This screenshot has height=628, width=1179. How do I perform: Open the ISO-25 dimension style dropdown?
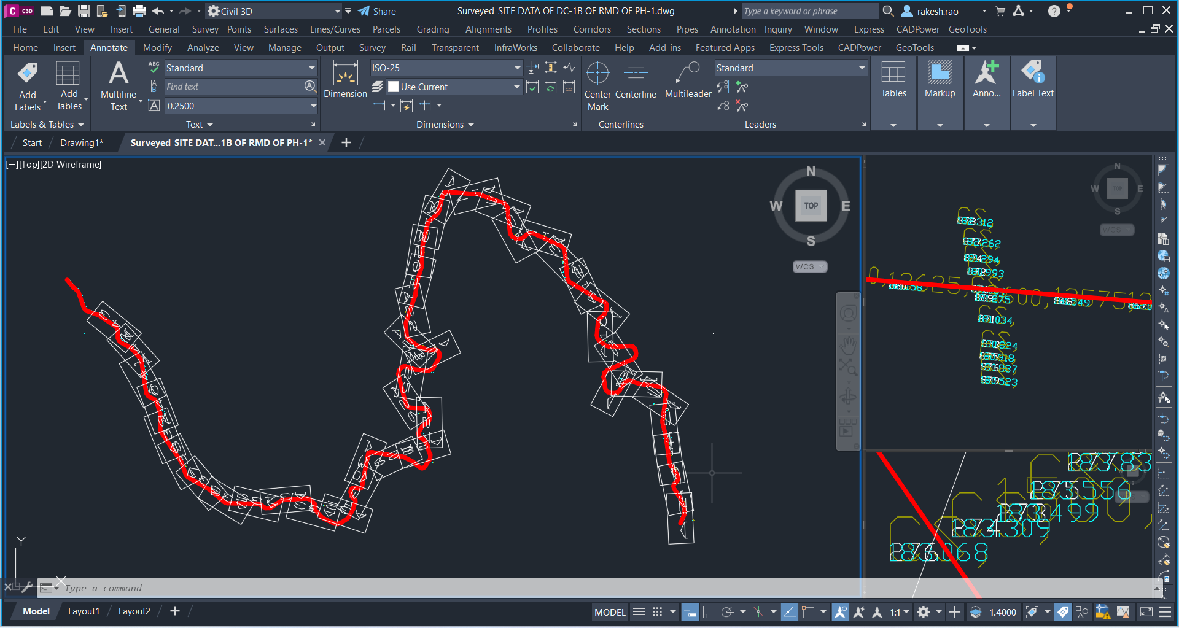click(516, 68)
